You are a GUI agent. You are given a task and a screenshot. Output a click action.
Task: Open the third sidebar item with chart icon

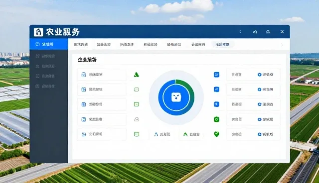tap(49, 66)
